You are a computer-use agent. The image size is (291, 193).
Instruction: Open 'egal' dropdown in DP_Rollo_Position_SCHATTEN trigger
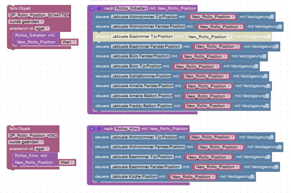click(x=42, y=28)
